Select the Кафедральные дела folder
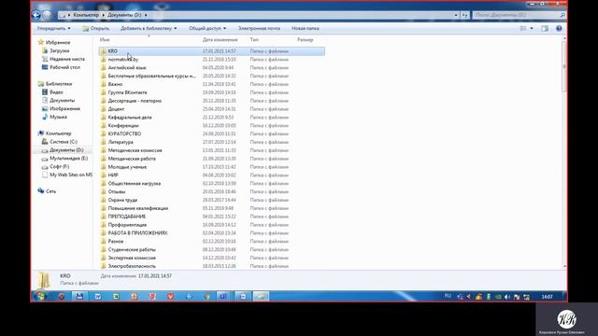The height and width of the screenshot is (336, 598). coord(130,118)
